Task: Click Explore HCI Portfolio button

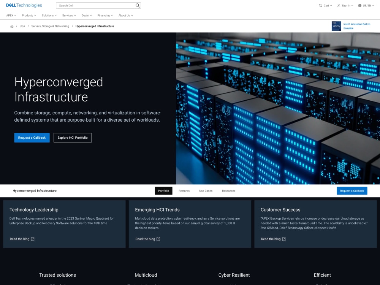Action: (x=73, y=138)
